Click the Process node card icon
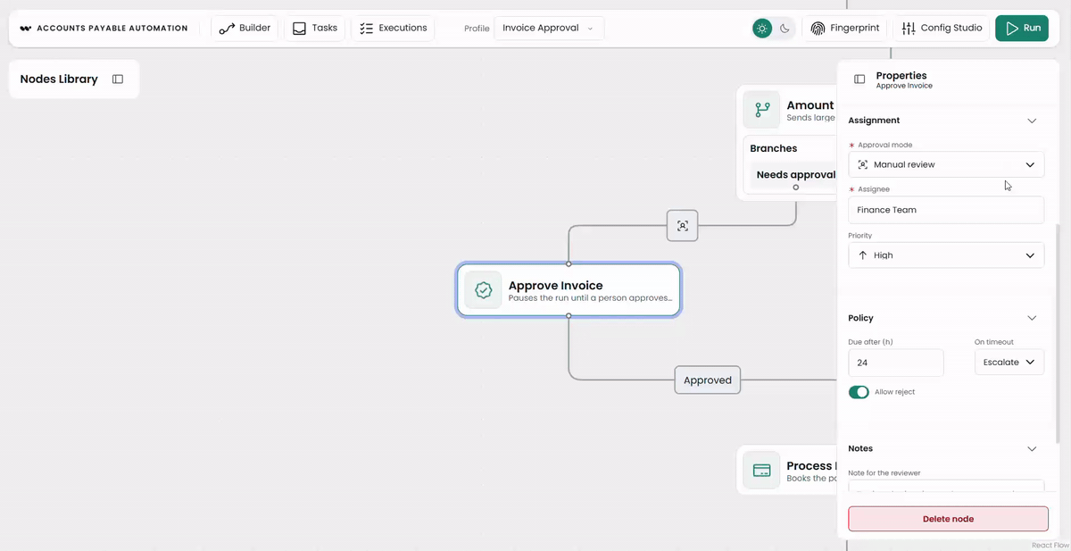 pyautogui.click(x=762, y=471)
